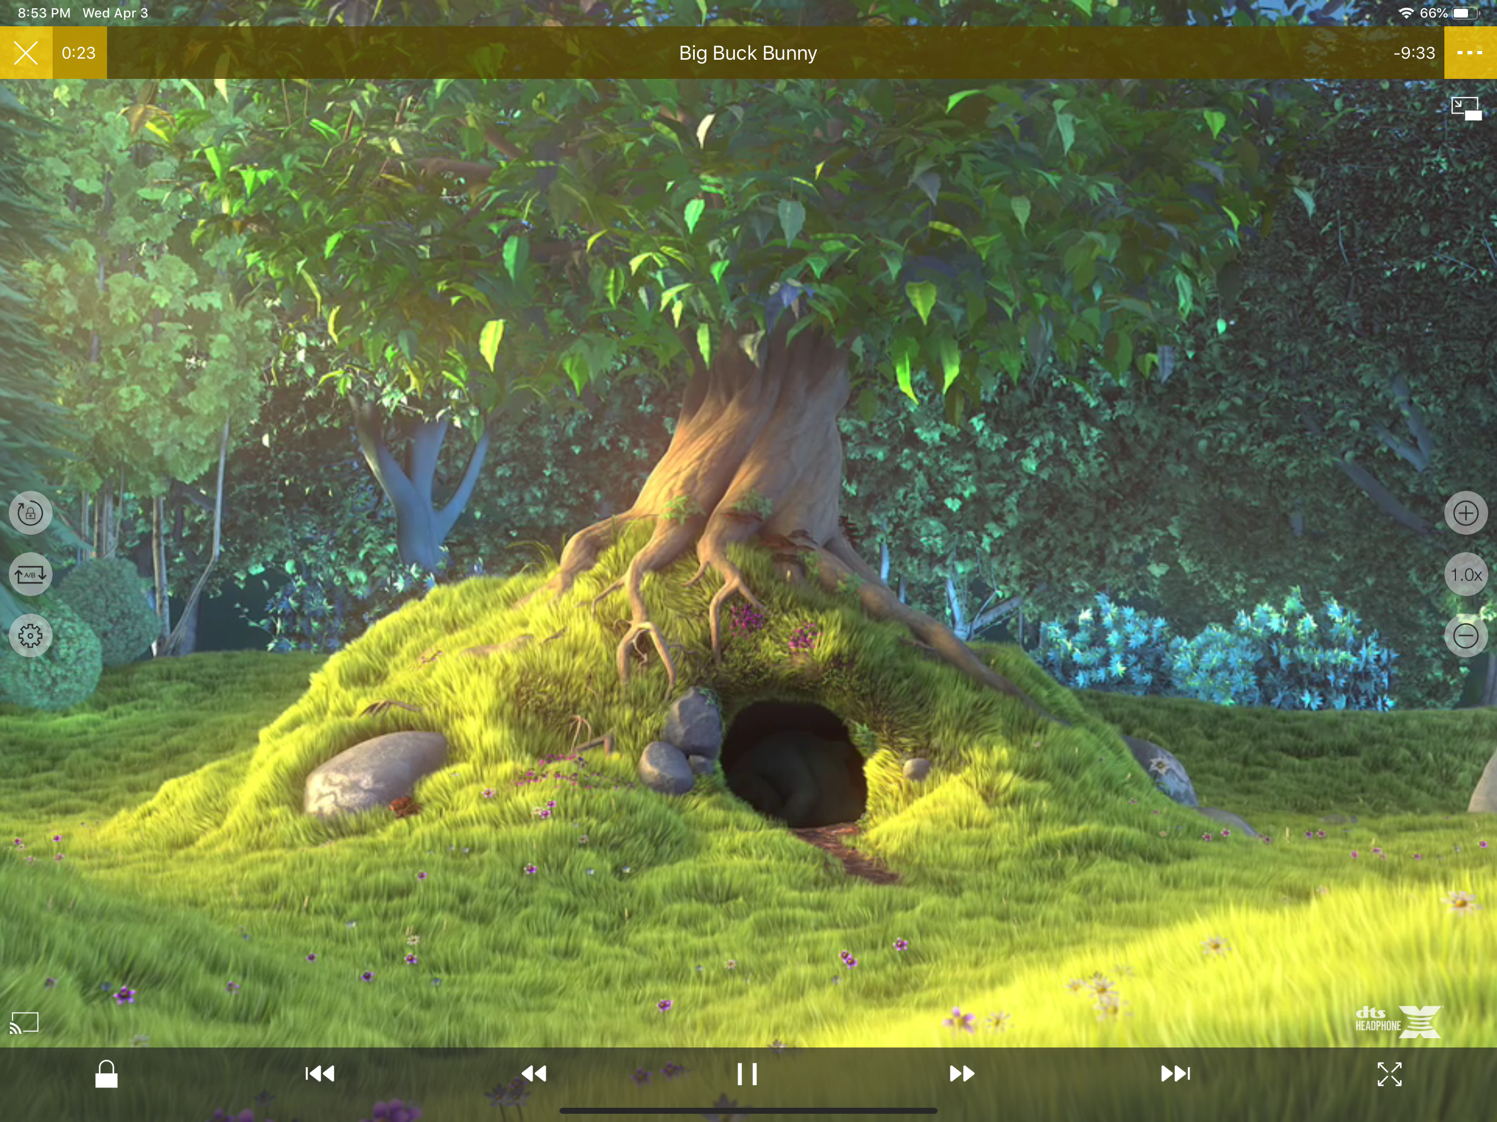Toggle fullscreen aspect ratio icon
The image size is (1497, 1122).
tap(1389, 1074)
